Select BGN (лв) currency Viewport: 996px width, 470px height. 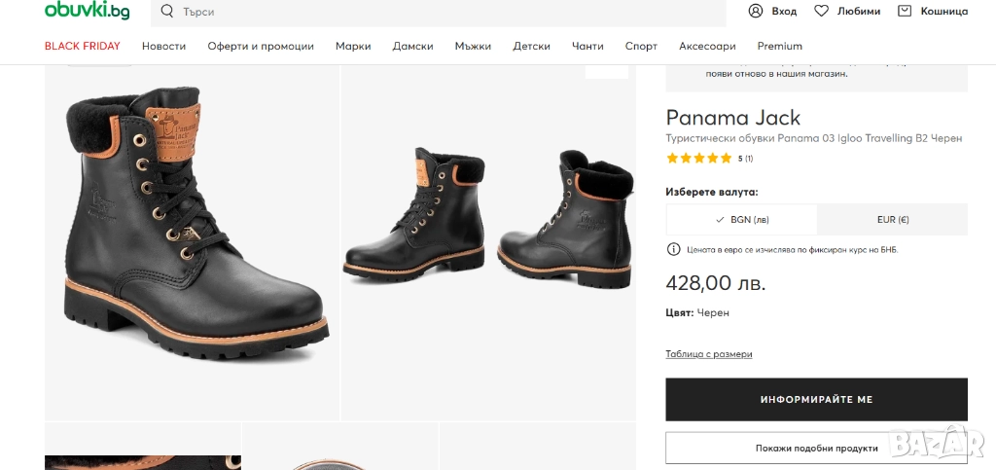(741, 220)
